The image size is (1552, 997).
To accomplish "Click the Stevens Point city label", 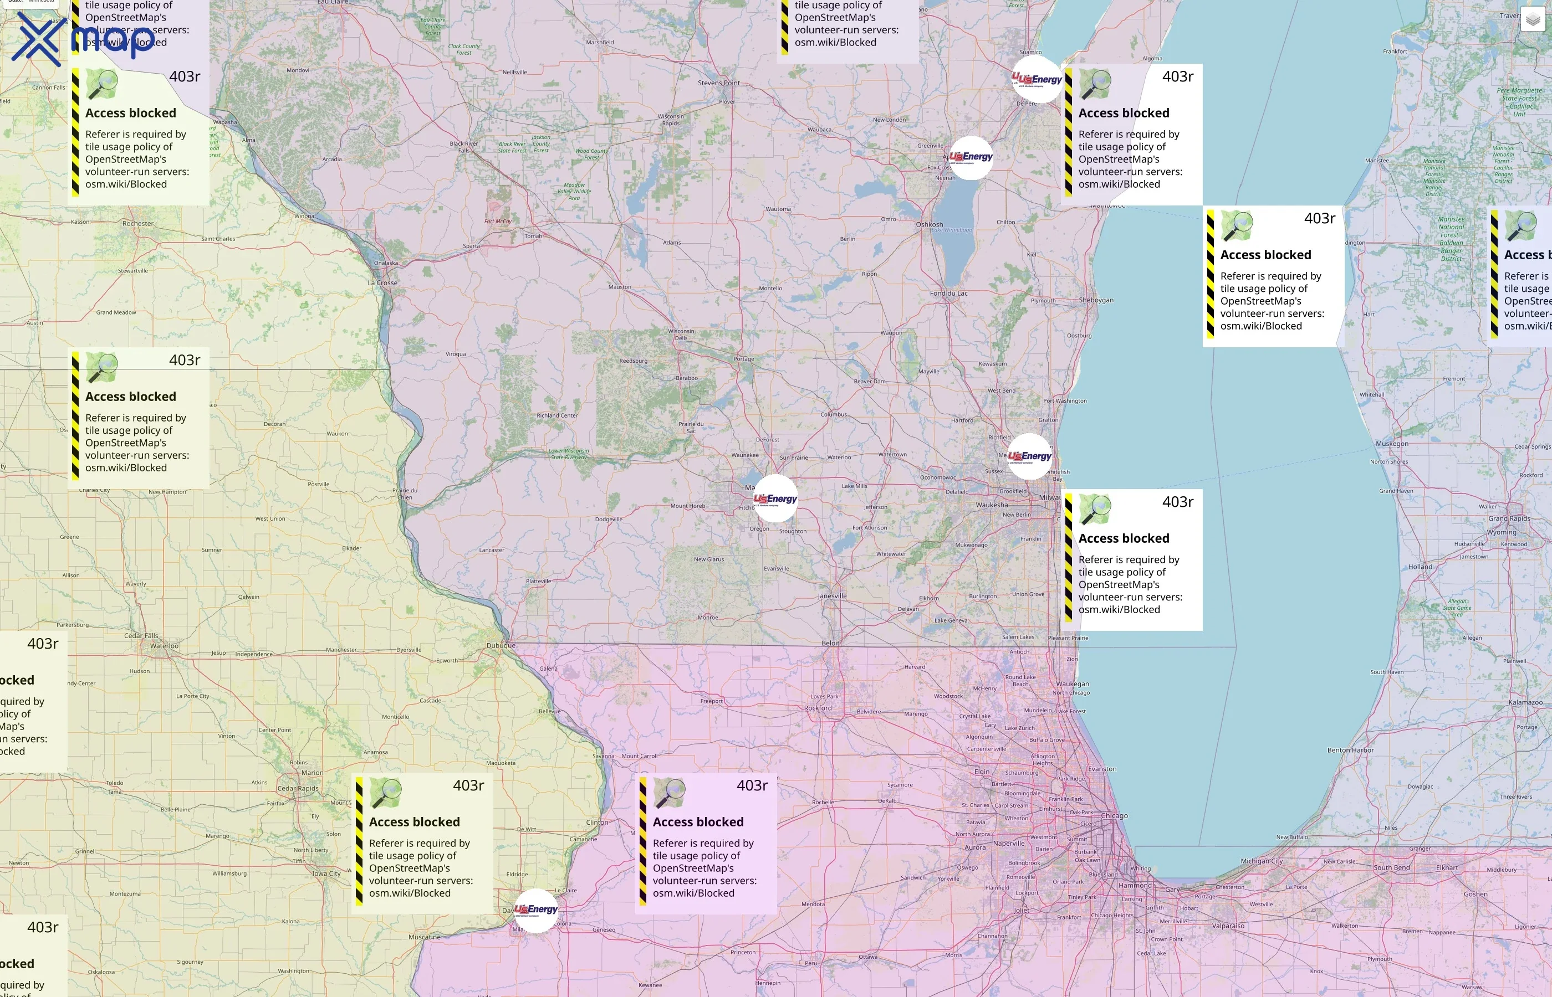I will [x=719, y=83].
